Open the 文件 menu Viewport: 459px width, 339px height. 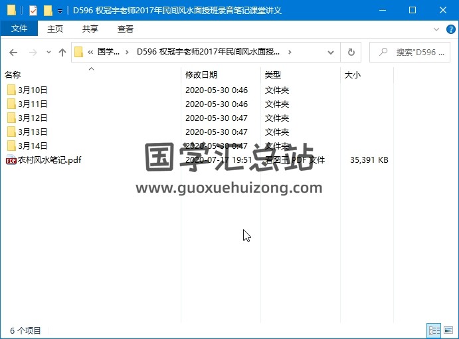click(19, 29)
